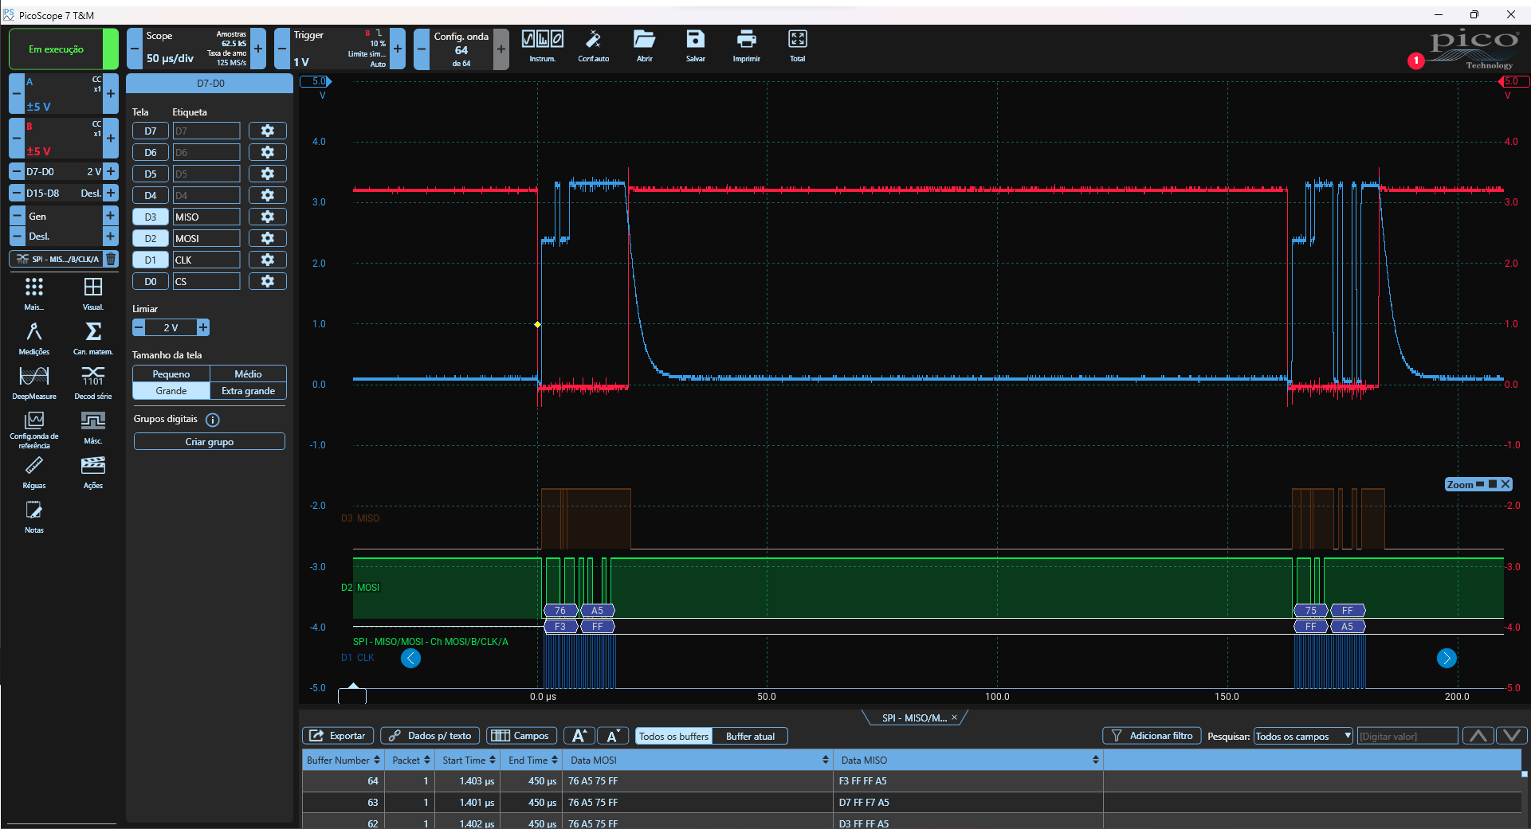The image size is (1531, 829).
Task: Toggle digital channel D6
Action: pyautogui.click(x=151, y=152)
